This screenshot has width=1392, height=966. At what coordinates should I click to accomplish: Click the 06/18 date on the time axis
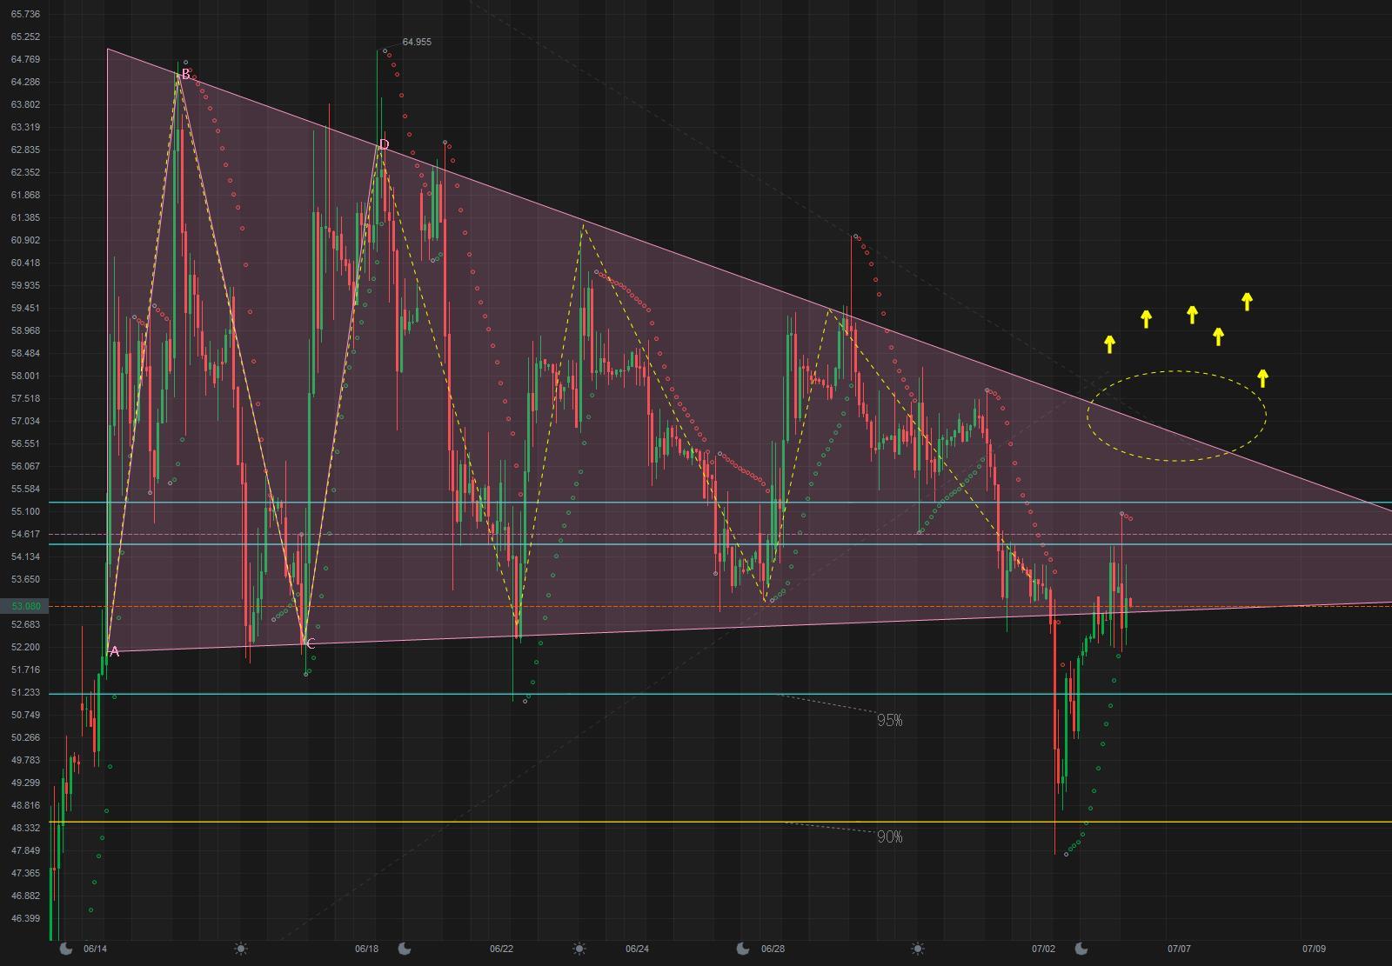(366, 949)
